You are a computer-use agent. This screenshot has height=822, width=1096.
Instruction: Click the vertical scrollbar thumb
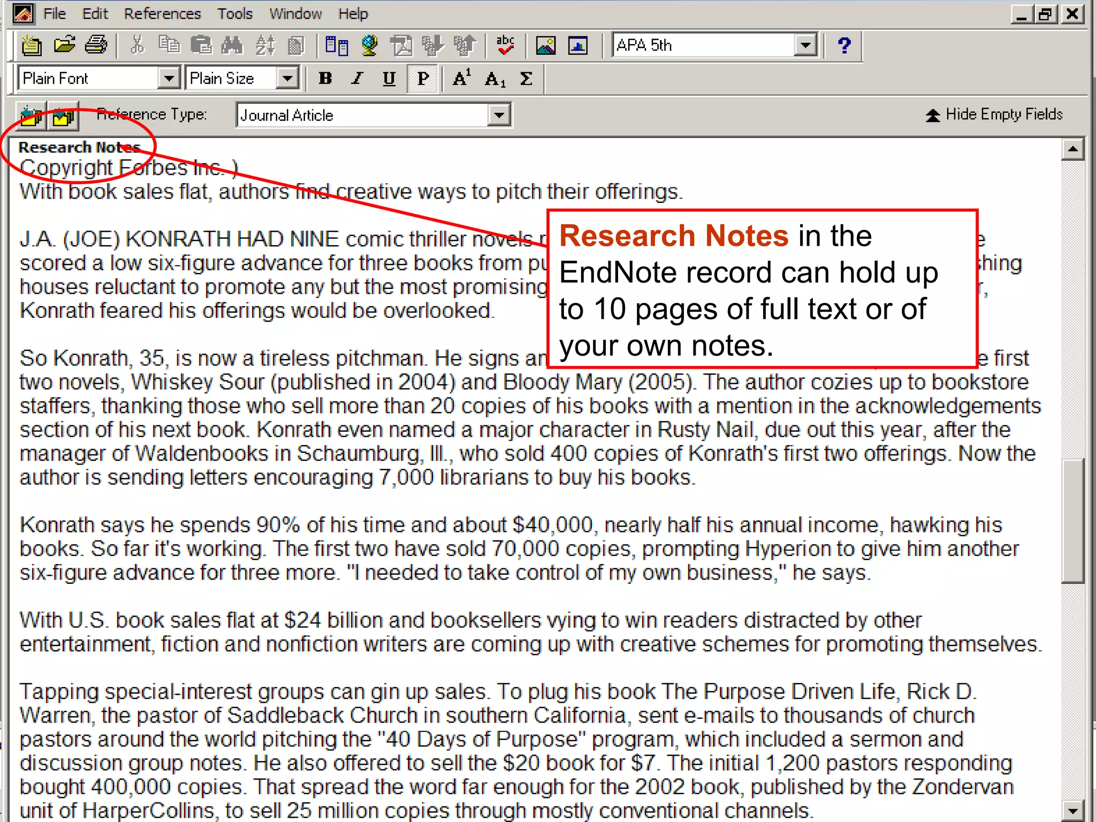pyautogui.click(x=1072, y=521)
